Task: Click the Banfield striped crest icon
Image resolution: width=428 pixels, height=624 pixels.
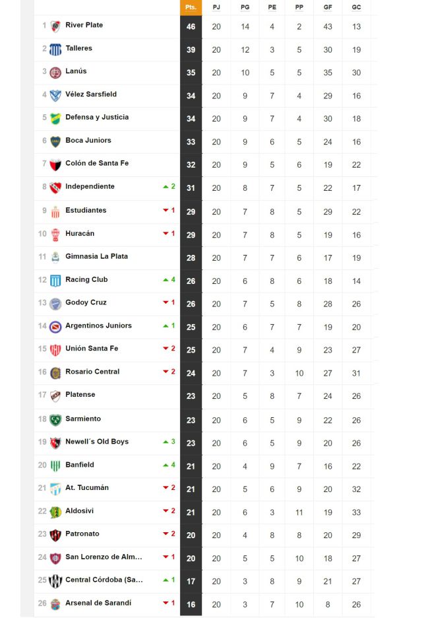Action: coord(55,466)
